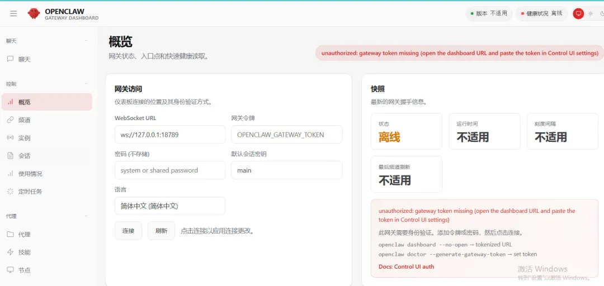Click the 状态 离线 status card
Viewport: 604px width, 286px height.
point(407,131)
